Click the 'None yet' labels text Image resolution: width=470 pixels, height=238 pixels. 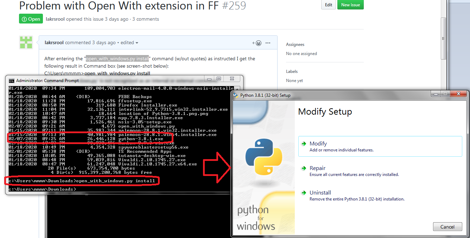(294, 81)
